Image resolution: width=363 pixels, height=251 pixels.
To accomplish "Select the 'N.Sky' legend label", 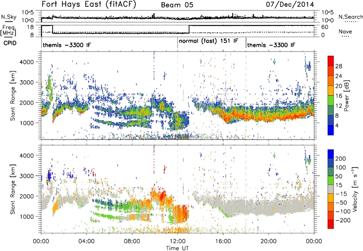I will click(x=9, y=17).
